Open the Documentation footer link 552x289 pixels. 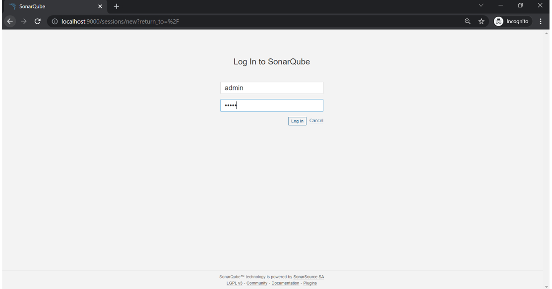coord(285,283)
